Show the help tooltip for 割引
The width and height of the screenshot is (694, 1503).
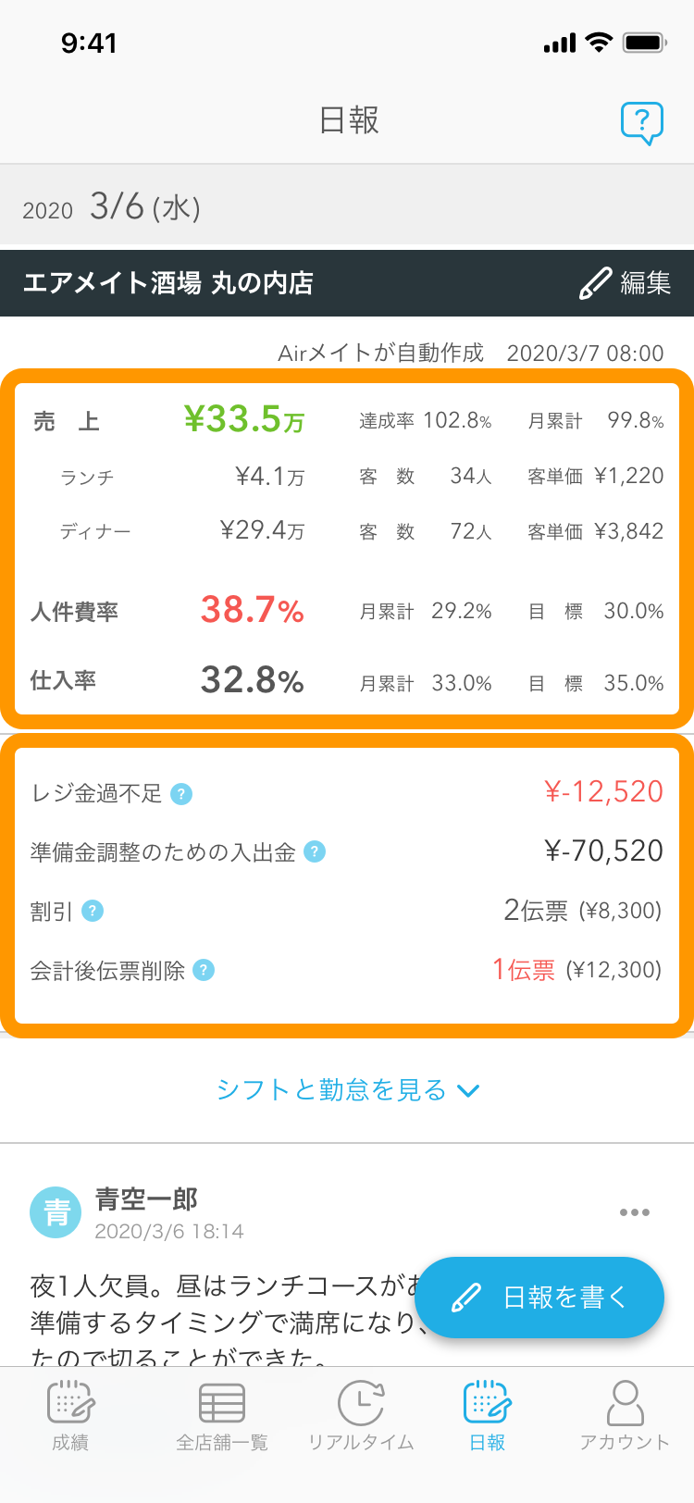coord(93,911)
